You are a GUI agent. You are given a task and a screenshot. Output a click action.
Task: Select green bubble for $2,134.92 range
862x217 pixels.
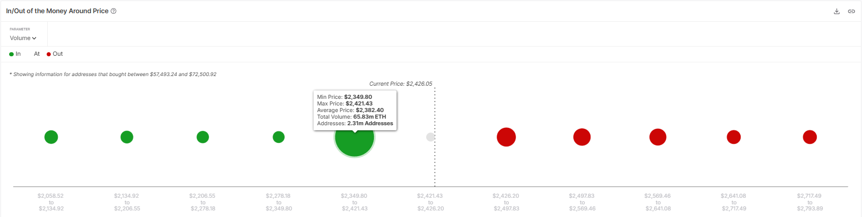127,137
